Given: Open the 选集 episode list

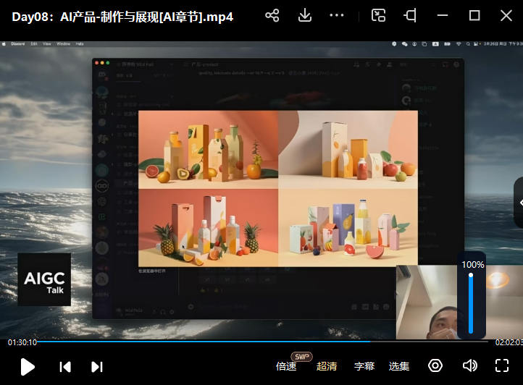Looking at the screenshot, I should 399,366.
